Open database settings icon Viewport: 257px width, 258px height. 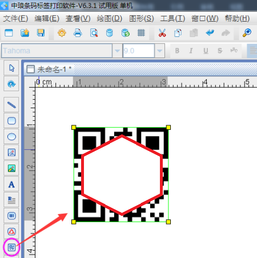coord(110,33)
